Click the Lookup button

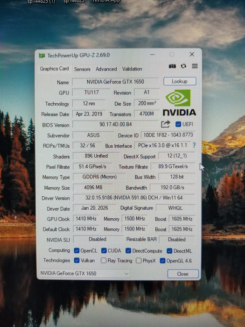coord(180,81)
